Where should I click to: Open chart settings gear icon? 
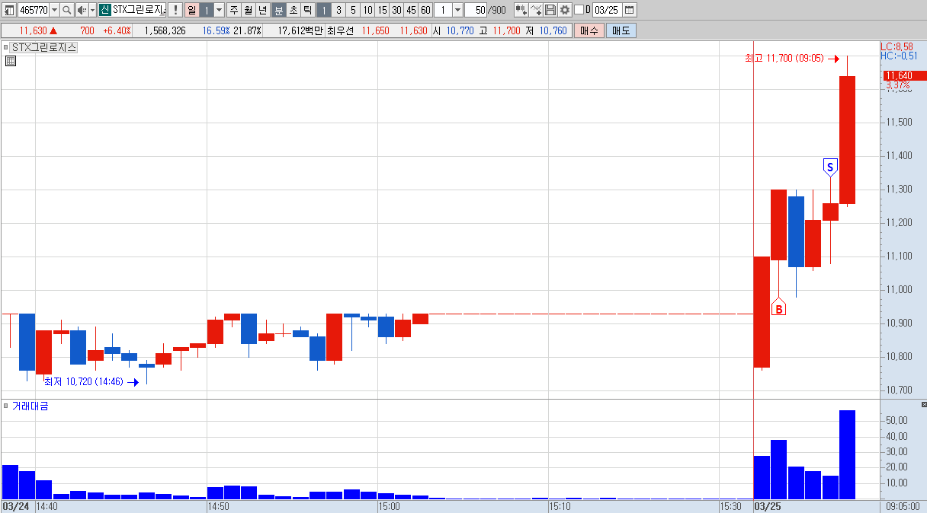point(565,10)
